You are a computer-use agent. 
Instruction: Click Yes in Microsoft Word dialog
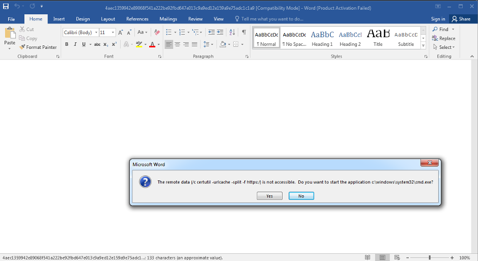coord(269,196)
